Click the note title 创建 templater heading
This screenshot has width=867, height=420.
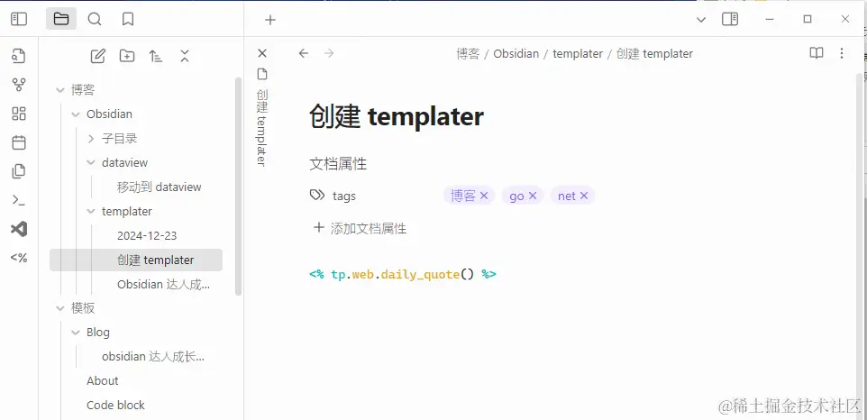[x=397, y=116]
